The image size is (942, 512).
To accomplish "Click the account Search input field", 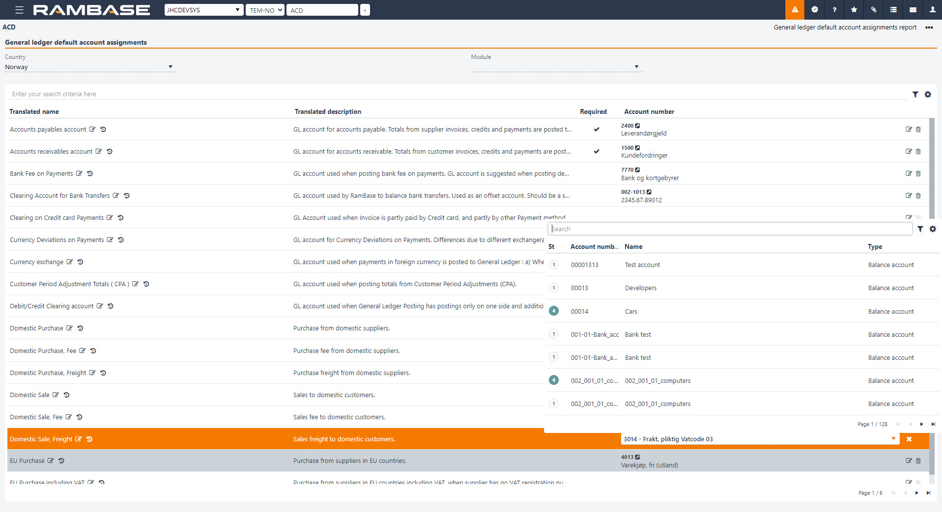I will coord(729,229).
